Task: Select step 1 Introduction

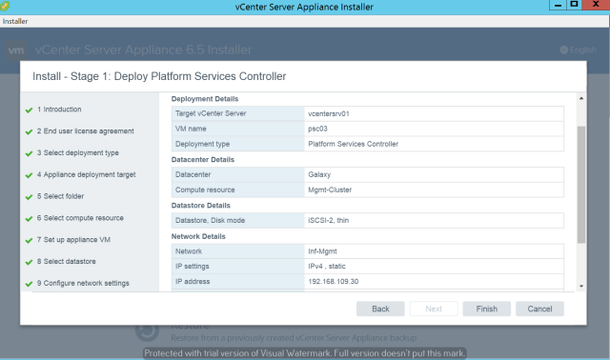Action: pos(59,110)
